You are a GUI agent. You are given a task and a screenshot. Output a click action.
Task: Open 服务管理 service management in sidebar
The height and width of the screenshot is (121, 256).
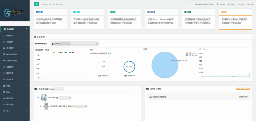point(10,73)
